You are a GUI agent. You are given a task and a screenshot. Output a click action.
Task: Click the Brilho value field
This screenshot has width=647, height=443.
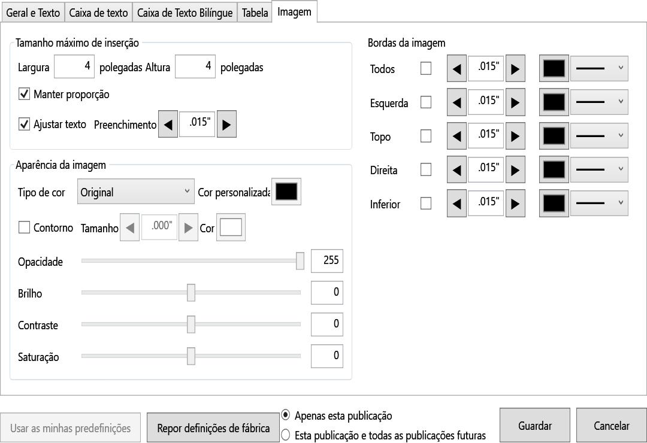pyautogui.click(x=327, y=293)
